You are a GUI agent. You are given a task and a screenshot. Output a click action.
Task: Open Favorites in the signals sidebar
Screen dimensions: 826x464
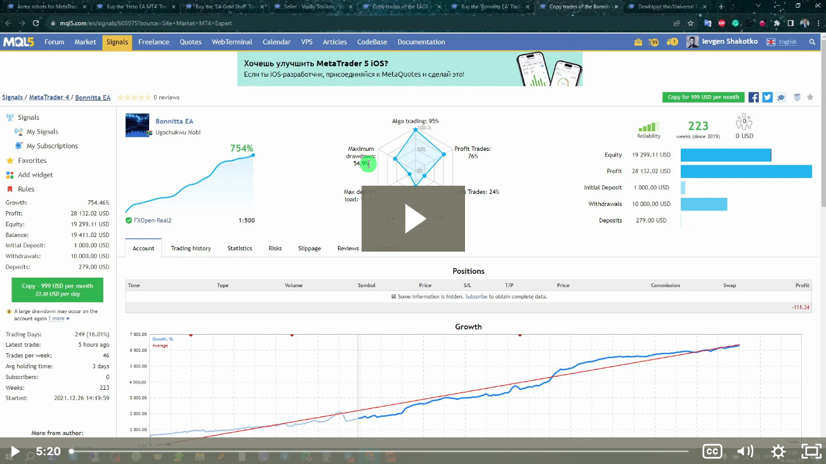pyautogui.click(x=32, y=160)
